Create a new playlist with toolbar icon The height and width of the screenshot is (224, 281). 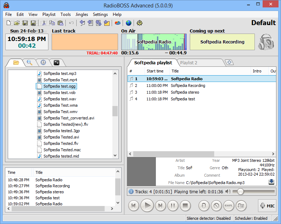pyautogui.click(x=8, y=23)
